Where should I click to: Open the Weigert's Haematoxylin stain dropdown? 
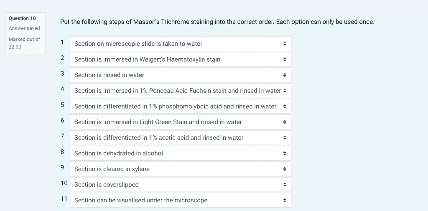[x=180, y=60]
